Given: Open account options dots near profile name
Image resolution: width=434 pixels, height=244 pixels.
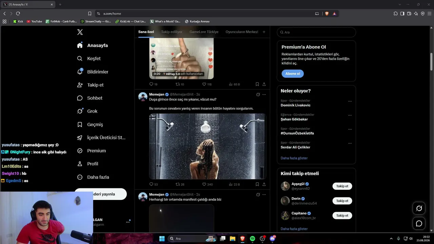Looking at the screenshot, I should (x=128, y=222).
